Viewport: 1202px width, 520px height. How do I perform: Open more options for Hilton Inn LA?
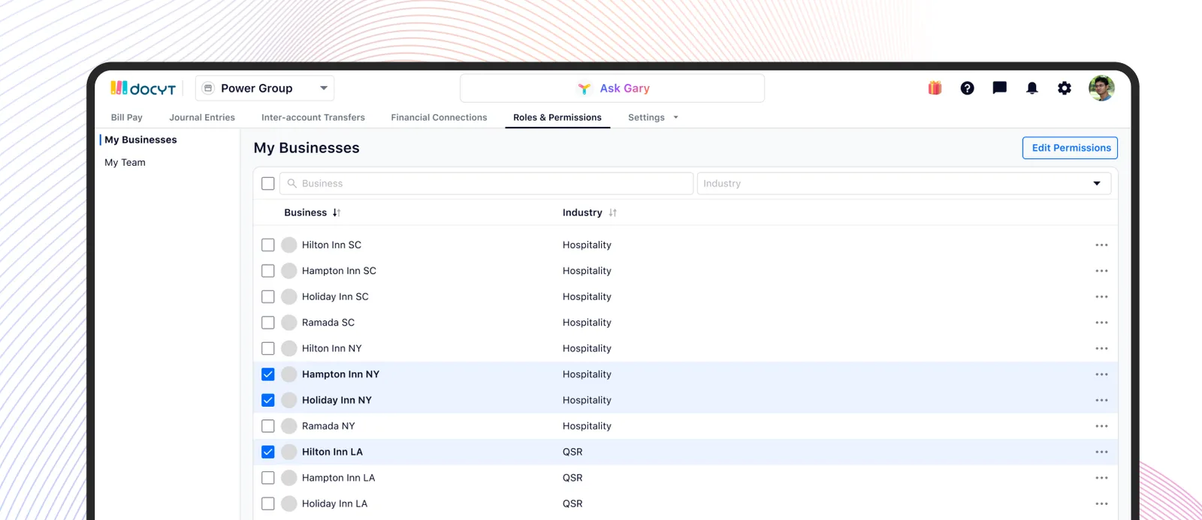click(x=1101, y=452)
